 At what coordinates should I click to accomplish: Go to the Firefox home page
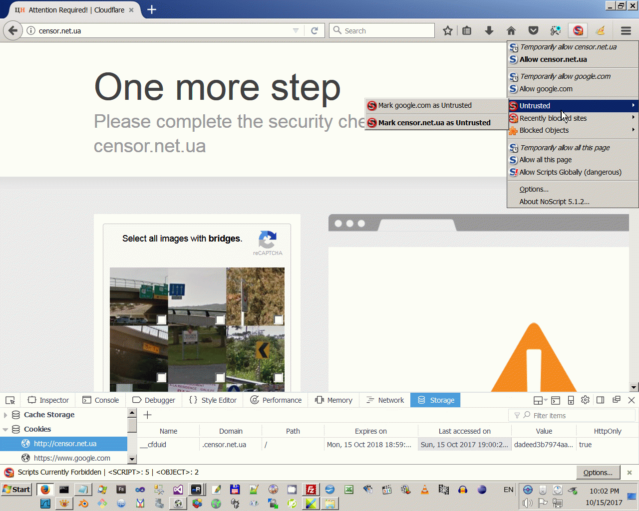pyautogui.click(x=511, y=31)
